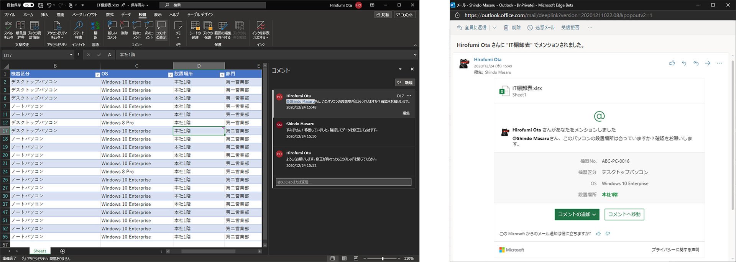Screen dimensions: 736x262
Task: Mark email as junk (迷惑メール) in Outlook
Action: point(541,28)
